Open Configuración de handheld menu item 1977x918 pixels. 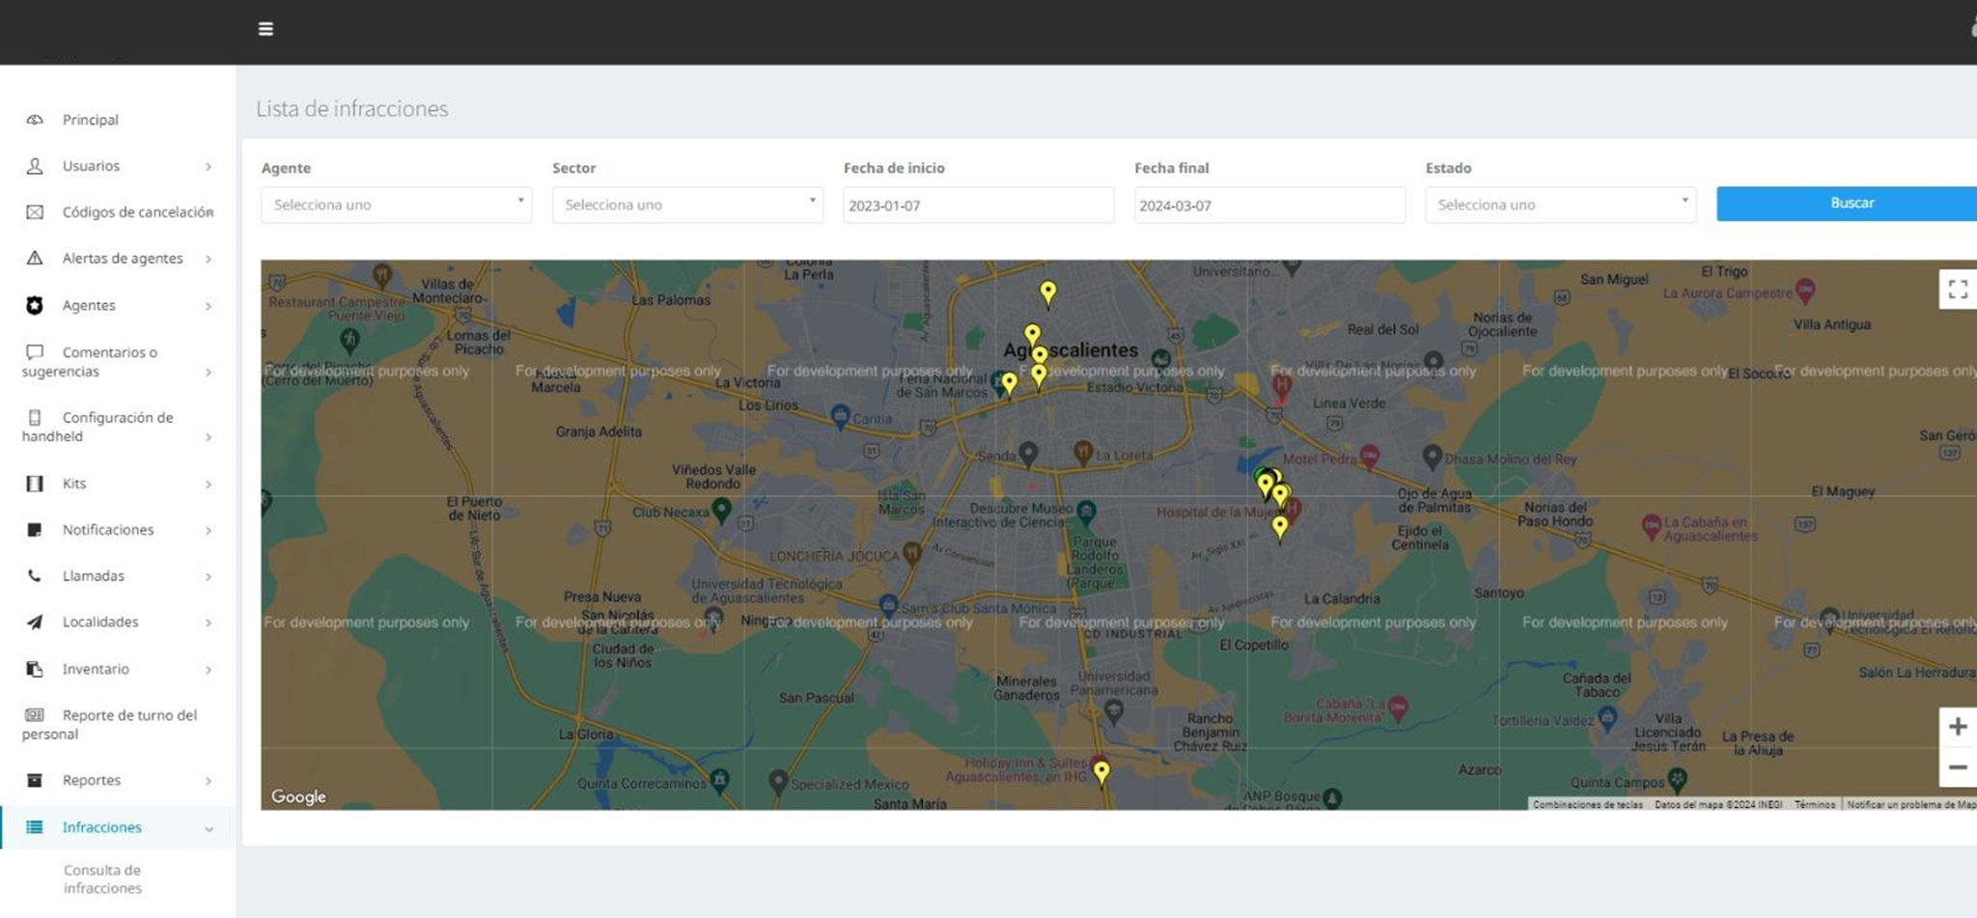118,427
